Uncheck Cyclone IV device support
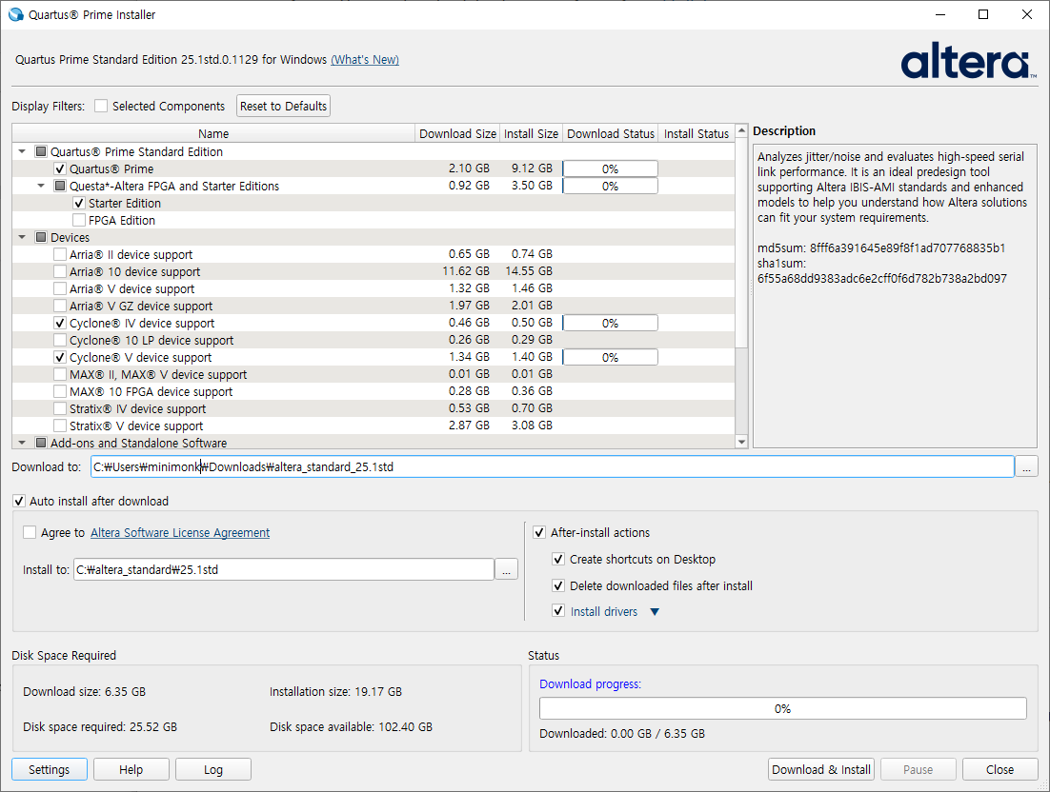Screen dimensions: 1050x792 (60, 323)
